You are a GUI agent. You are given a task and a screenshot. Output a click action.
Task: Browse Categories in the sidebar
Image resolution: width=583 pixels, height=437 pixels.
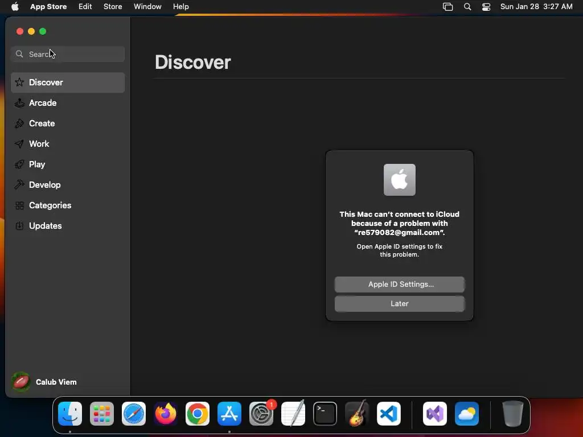(68, 205)
